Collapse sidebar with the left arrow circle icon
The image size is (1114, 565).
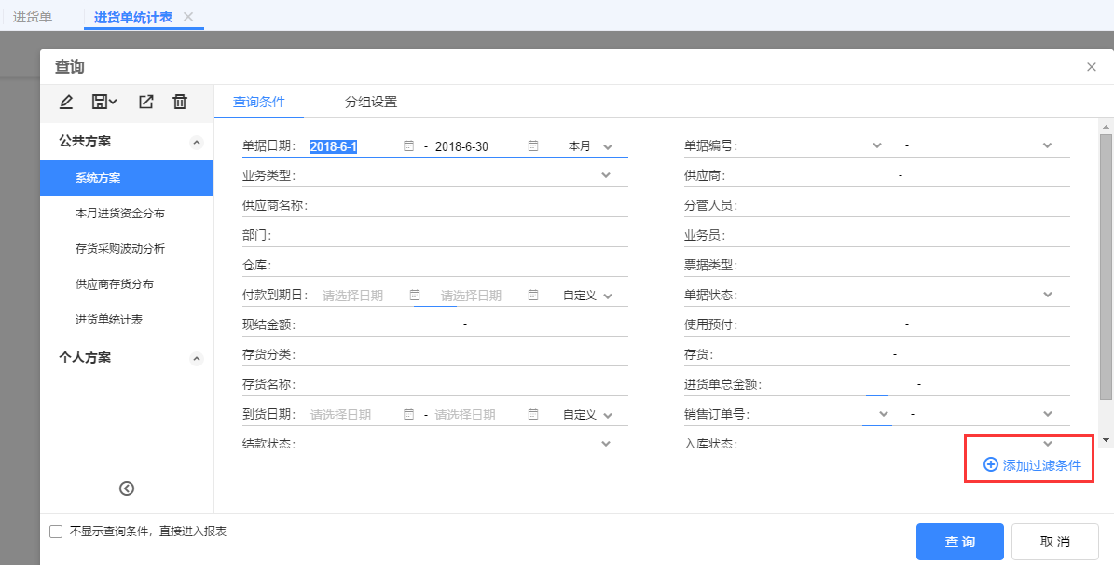(127, 489)
